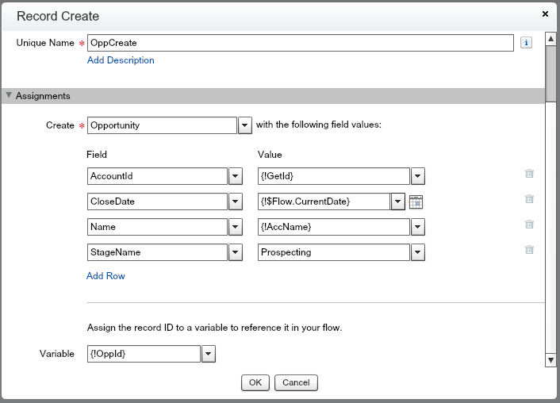Open the Prospecting value dropdown
This screenshot has height=403, width=560.
pyautogui.click(x=419, y=252)
